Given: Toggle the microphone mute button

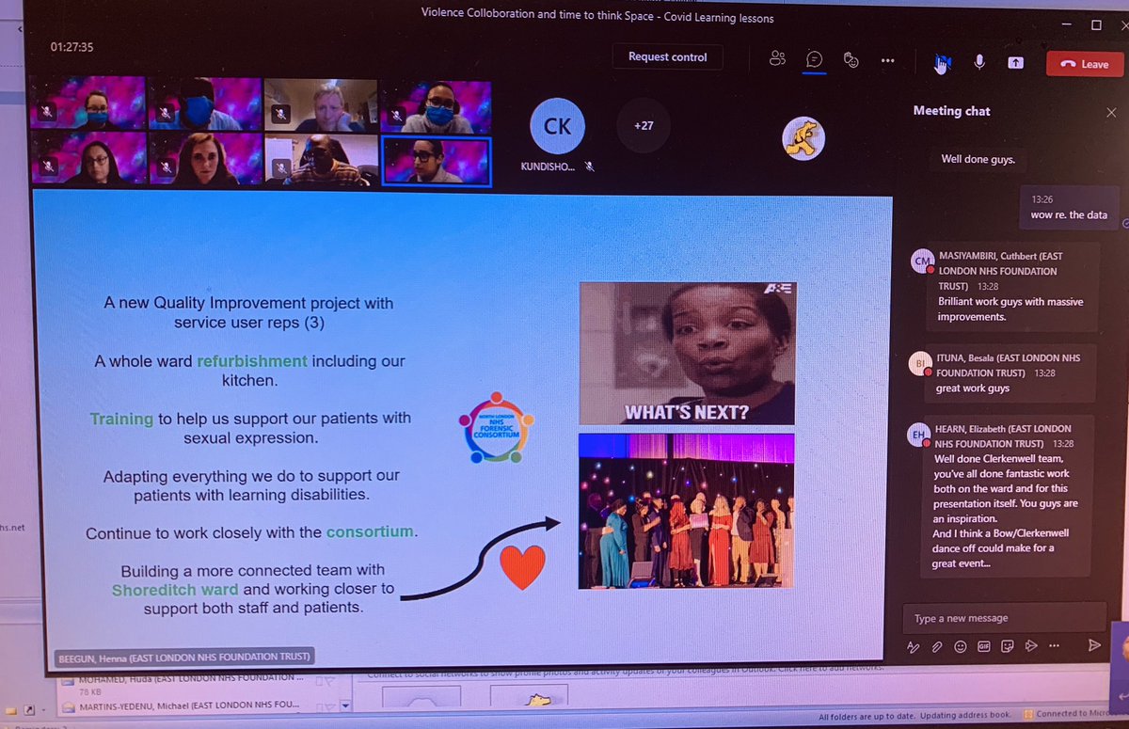Looking at the screenshot, I should point(979,62).
